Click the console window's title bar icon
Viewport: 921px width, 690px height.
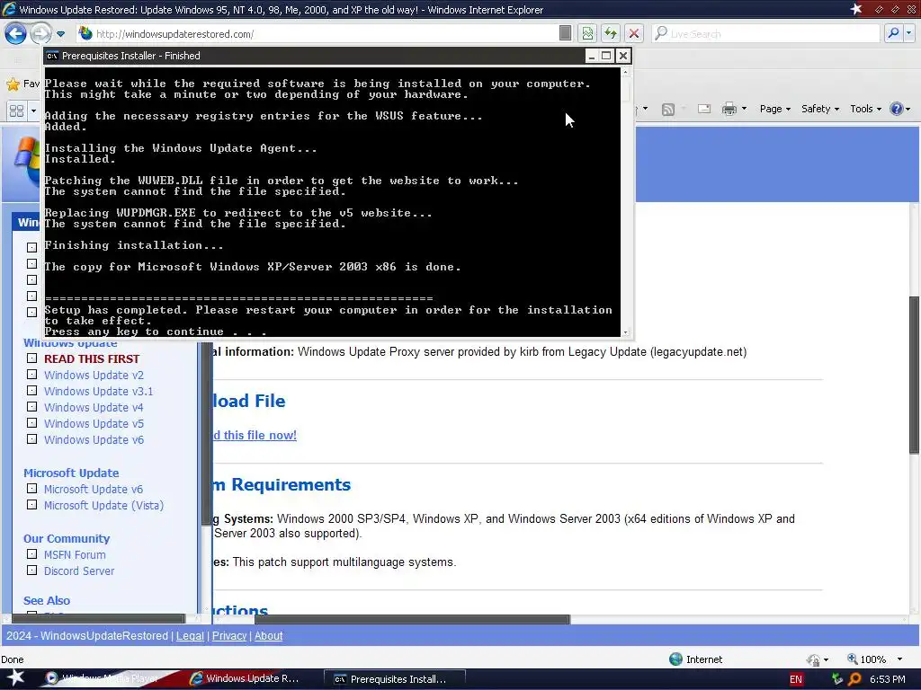tap(52, 56)
